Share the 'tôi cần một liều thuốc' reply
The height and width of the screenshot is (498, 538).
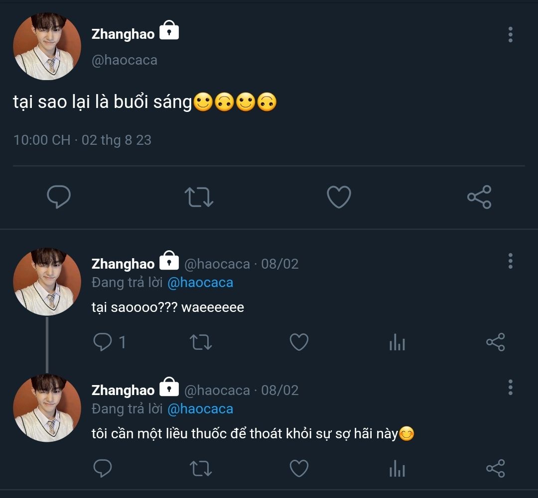(x=495, y=469)
